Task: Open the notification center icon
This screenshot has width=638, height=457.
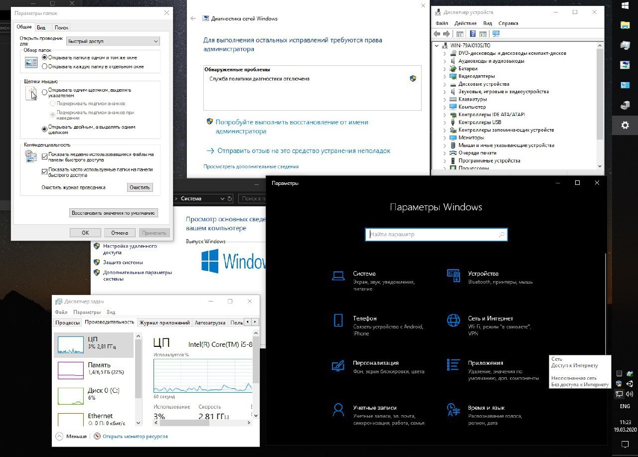Action: pos(625,444)
